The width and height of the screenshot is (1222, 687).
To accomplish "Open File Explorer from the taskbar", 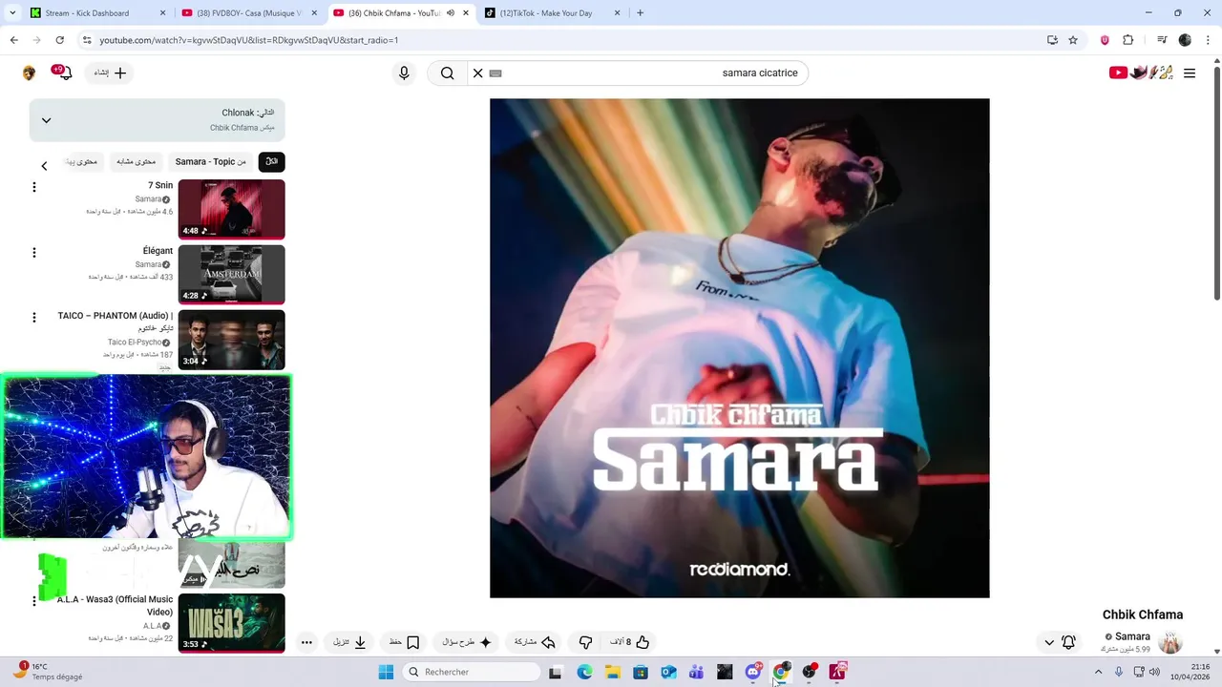I will pyautogui.click(x=613, y=672).
